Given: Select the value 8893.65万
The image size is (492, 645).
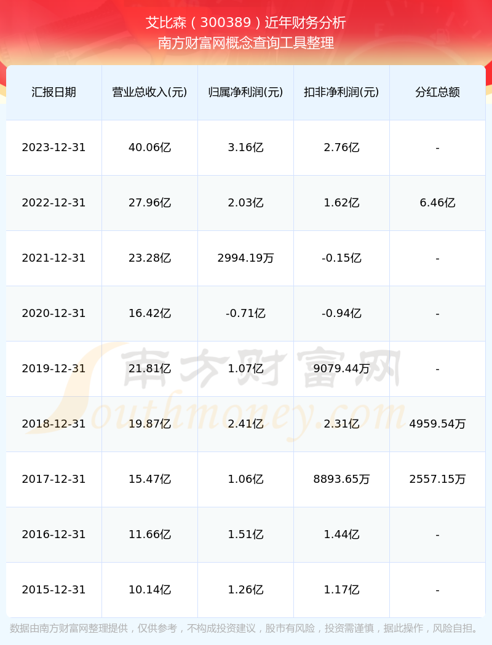Looking at the screenshot, I should point(341,479).
